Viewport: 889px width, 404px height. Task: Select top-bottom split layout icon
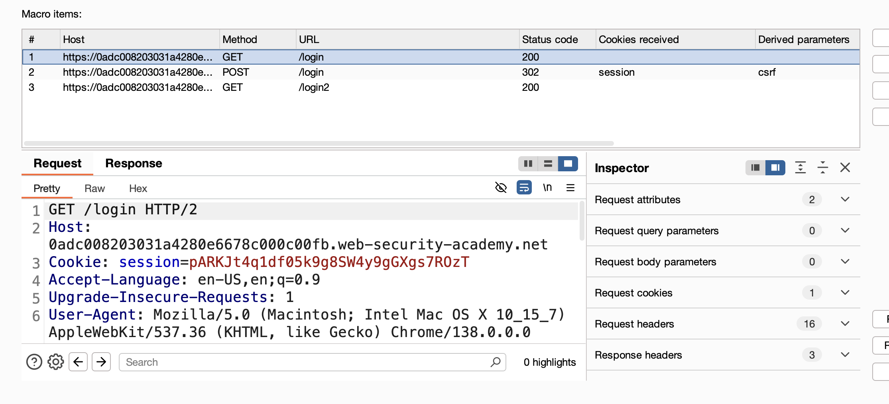pos(548,164)
